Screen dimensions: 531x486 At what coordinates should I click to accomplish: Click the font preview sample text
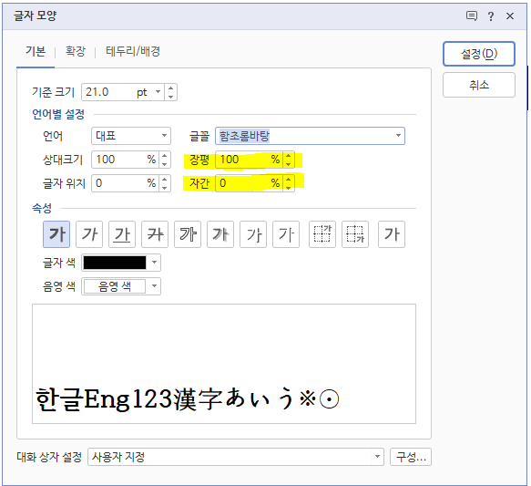point(187,399)
